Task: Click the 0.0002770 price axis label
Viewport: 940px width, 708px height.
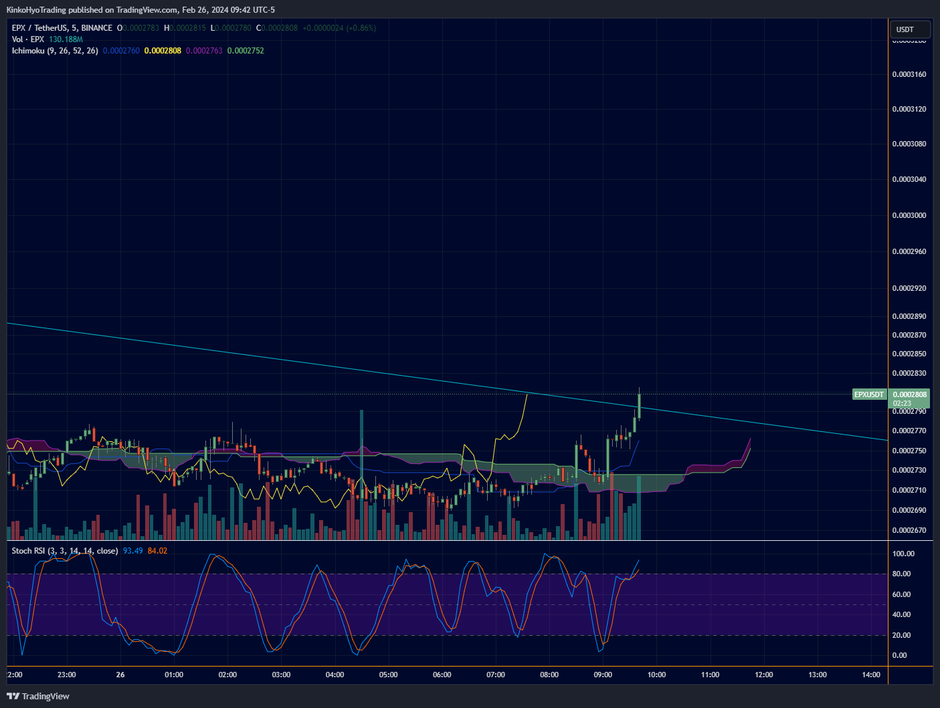Action: point(909,431)
